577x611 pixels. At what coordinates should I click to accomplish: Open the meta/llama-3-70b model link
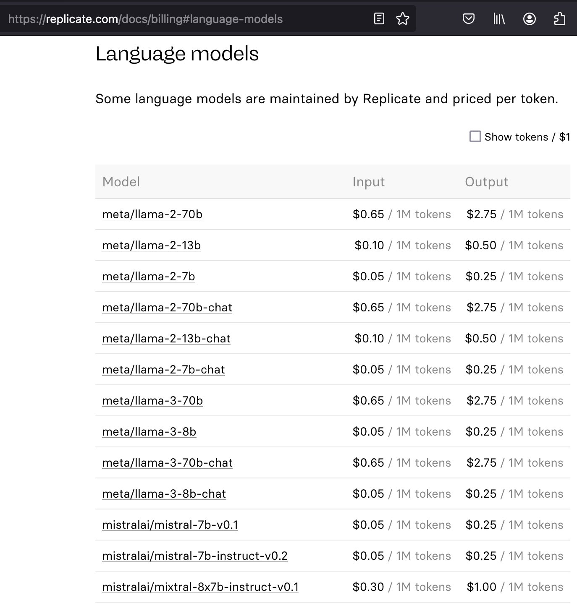(152, 401)
